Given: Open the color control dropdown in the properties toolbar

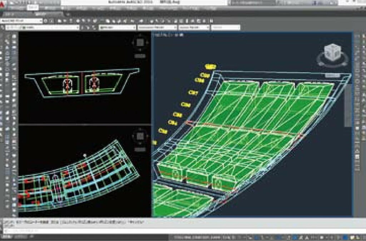Looking at the screenshot, I should tap(117, 27).
